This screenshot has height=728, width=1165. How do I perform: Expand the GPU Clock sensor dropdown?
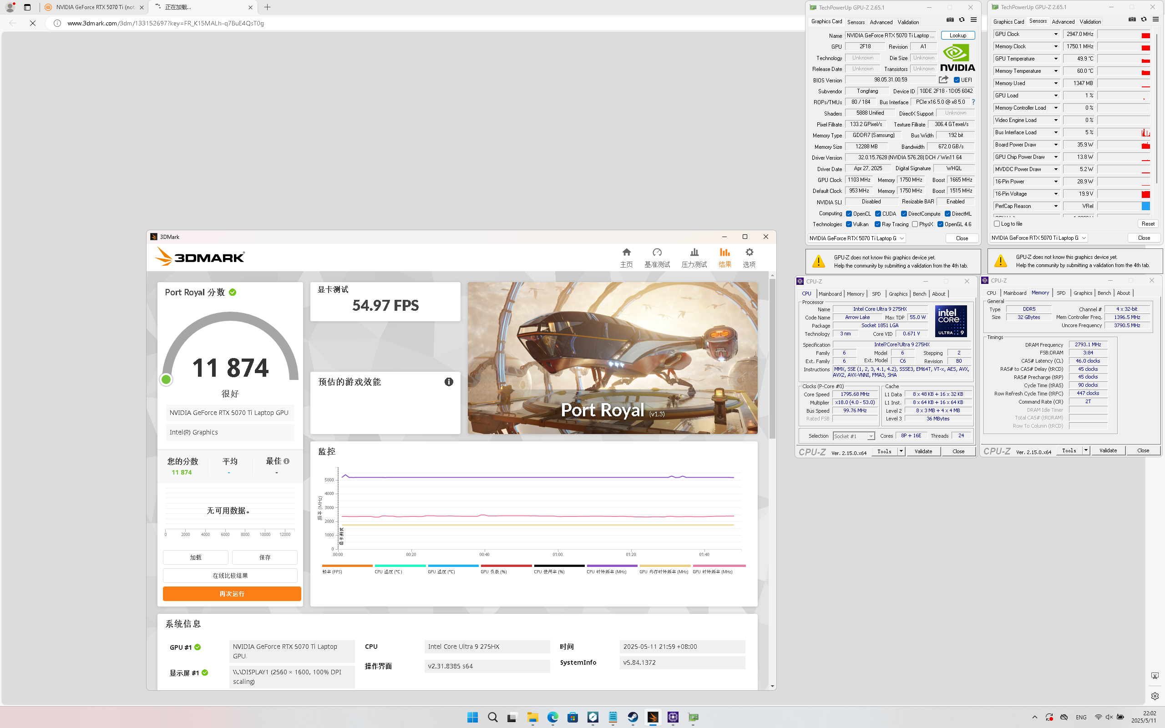point(1056,34)
